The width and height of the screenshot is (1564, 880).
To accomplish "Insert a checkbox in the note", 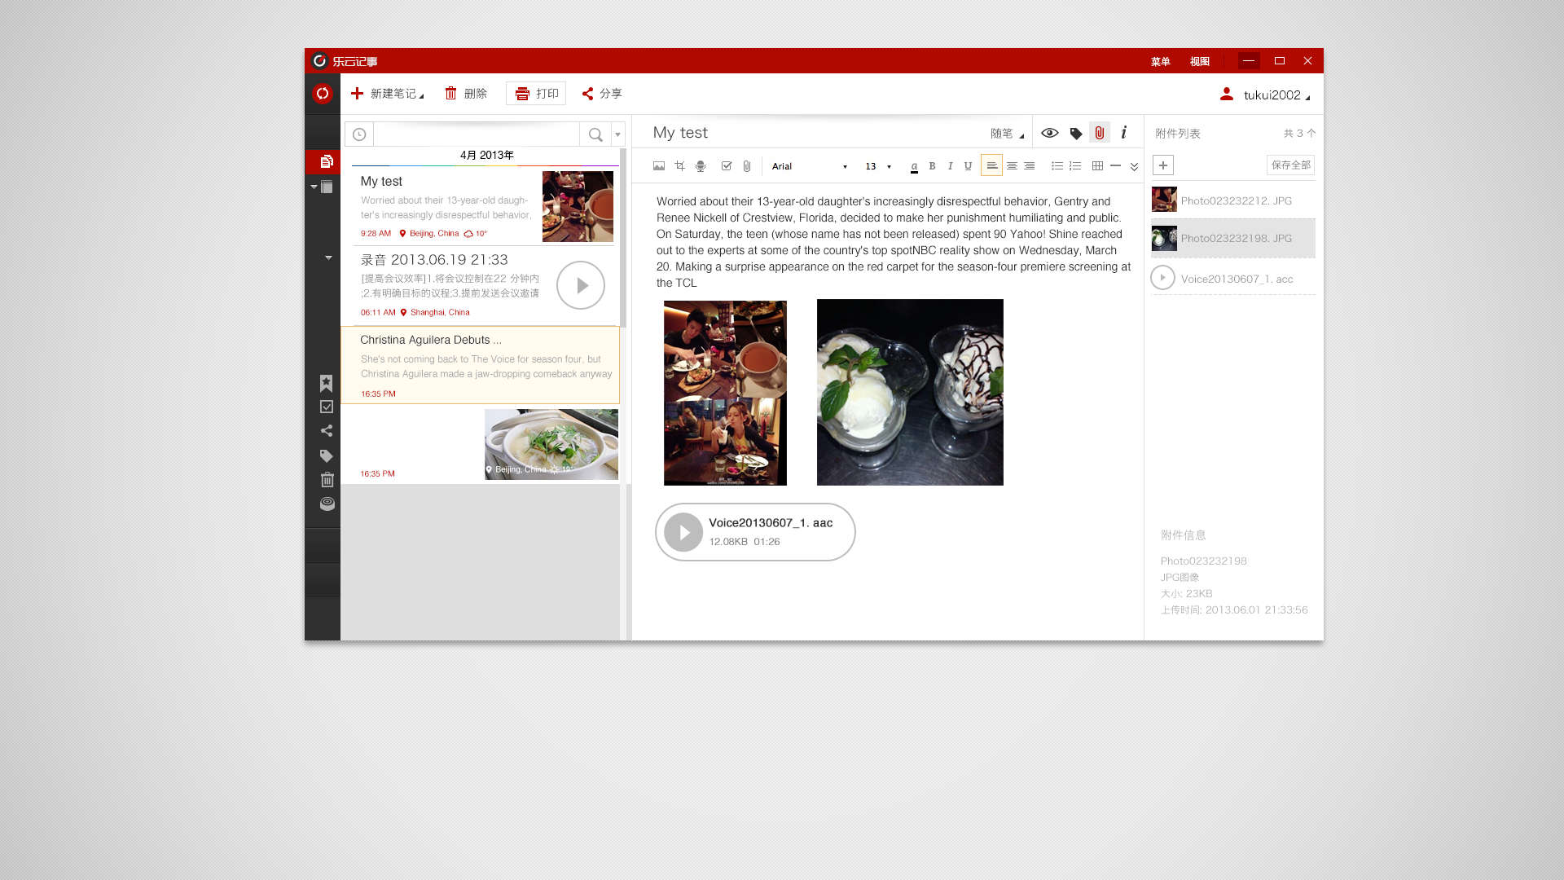I will coord(726,166).
